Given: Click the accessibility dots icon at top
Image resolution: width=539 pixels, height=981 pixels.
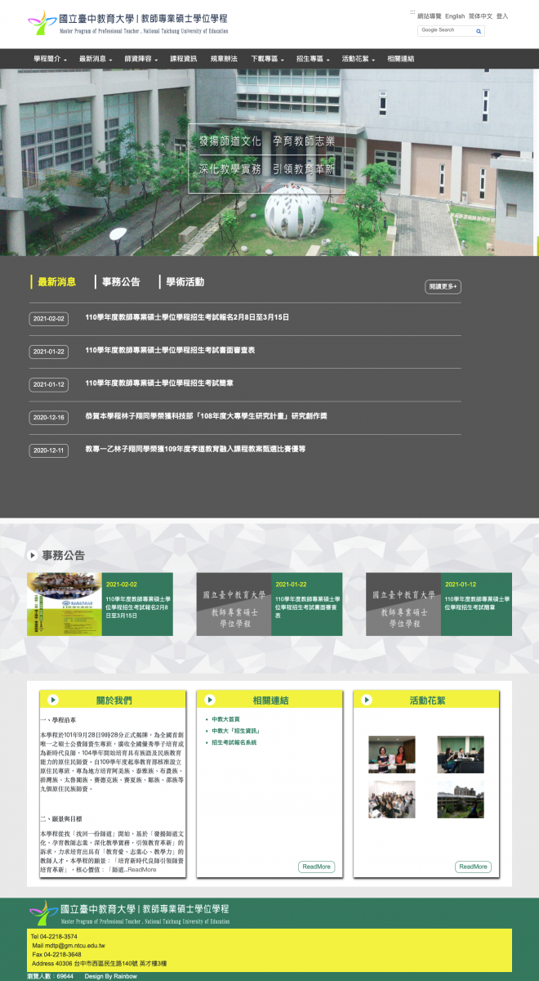Looking at the screenshot, I should coord(412,13).
